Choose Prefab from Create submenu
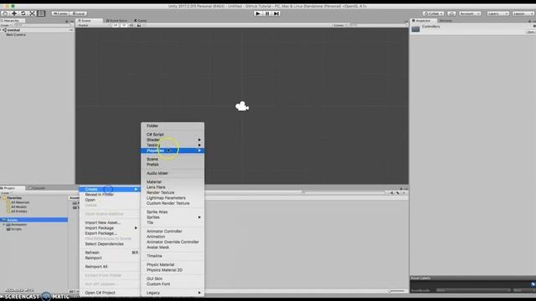 [x=173, y=165]
